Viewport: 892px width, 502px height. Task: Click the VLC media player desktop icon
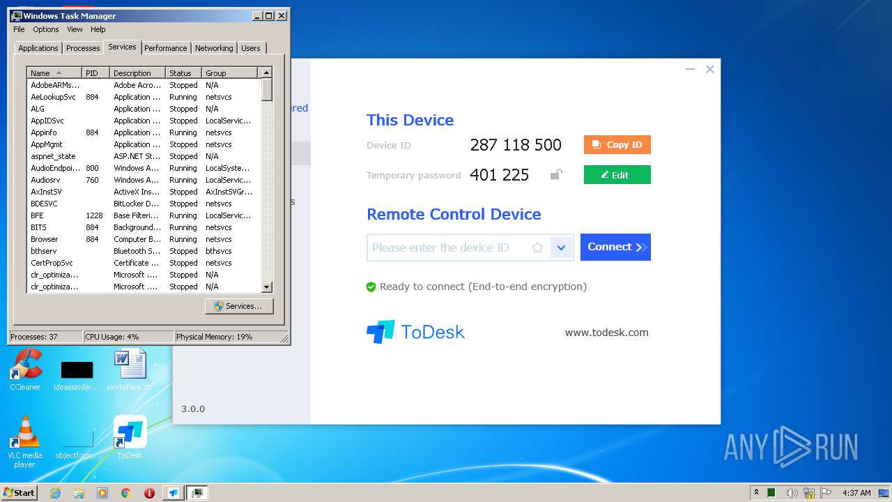pyautogui.click(x=25, y=442)
